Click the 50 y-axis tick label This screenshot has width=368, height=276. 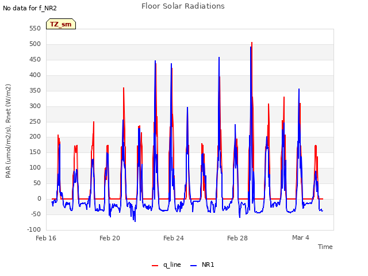[37, 183]
